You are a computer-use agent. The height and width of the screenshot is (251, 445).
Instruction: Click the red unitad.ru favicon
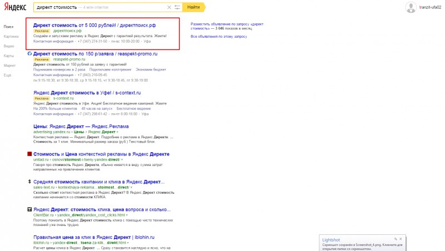(29, 154)
